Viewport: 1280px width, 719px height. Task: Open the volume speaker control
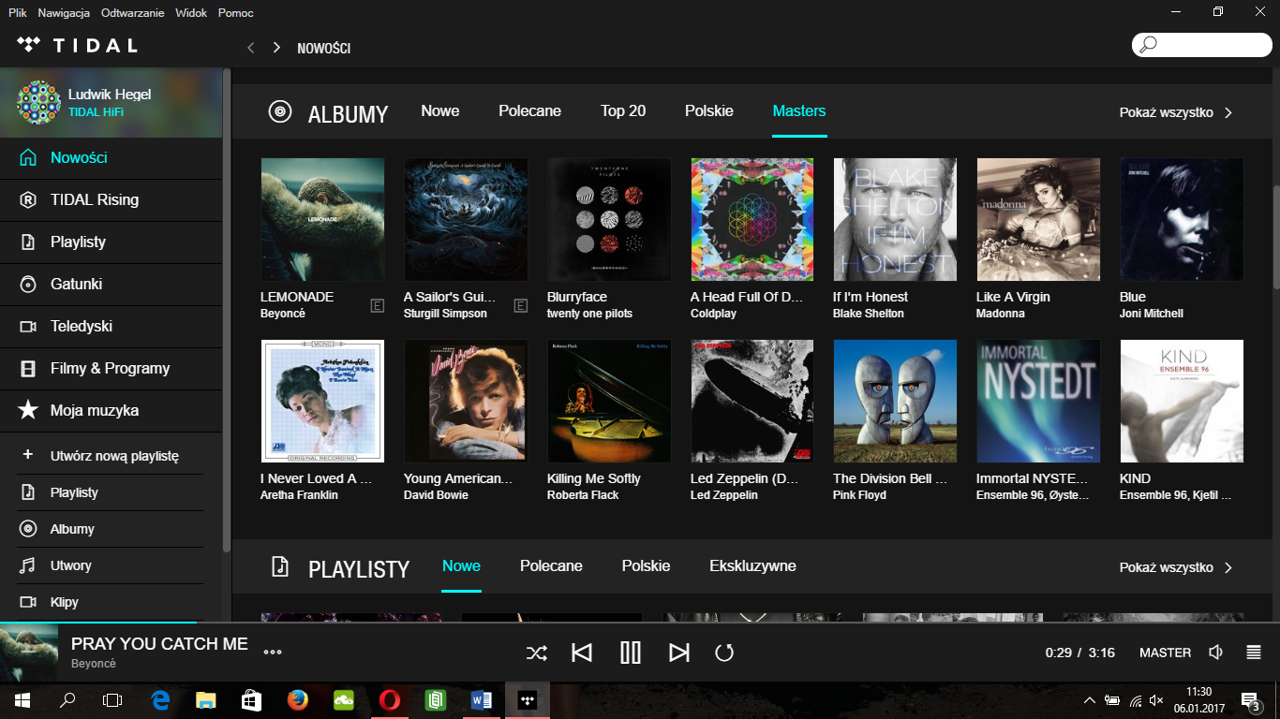click(x=1216, y=653)
